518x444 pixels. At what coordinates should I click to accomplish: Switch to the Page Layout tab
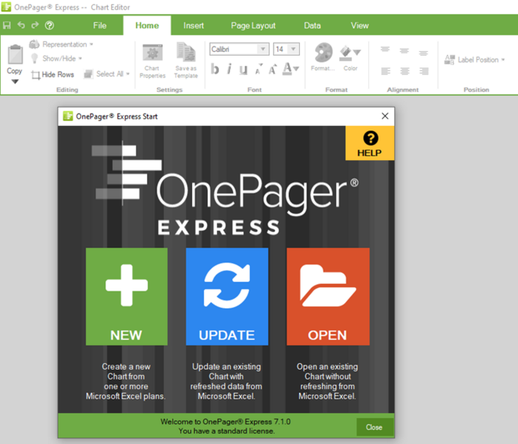point(253,25)
